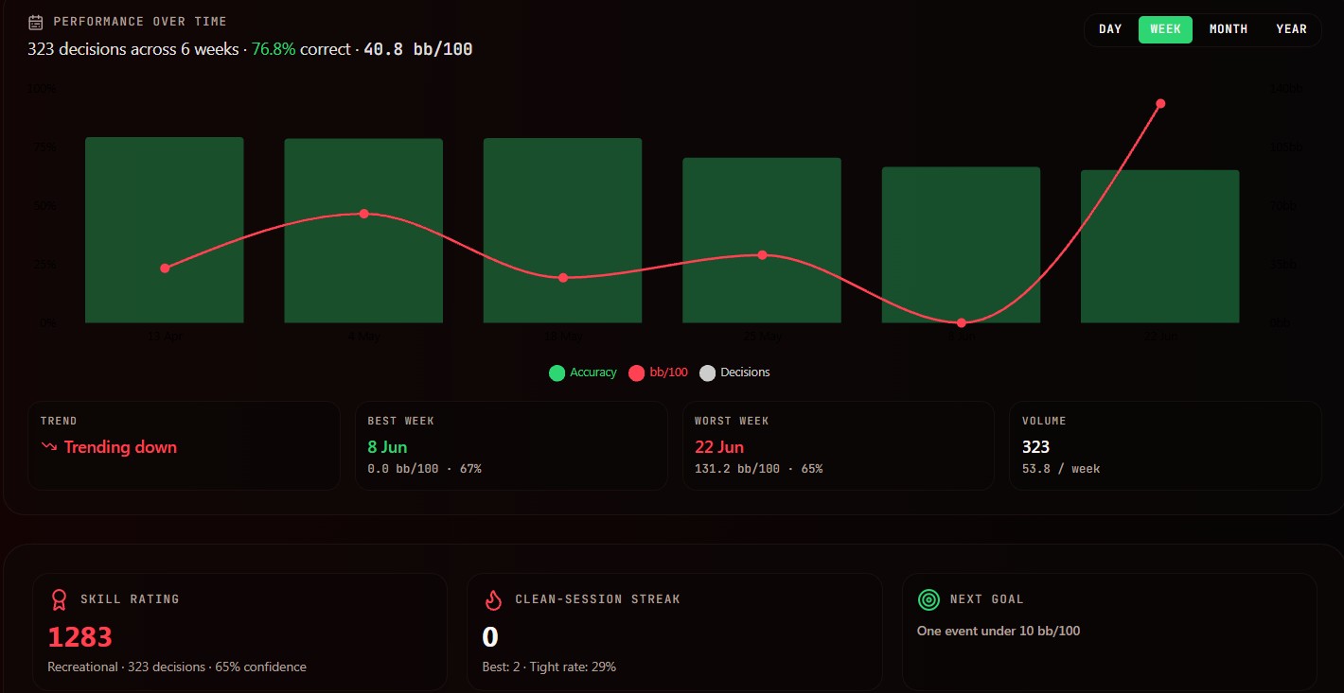Click the 'NEXT GOAL' label

[987, 599]
